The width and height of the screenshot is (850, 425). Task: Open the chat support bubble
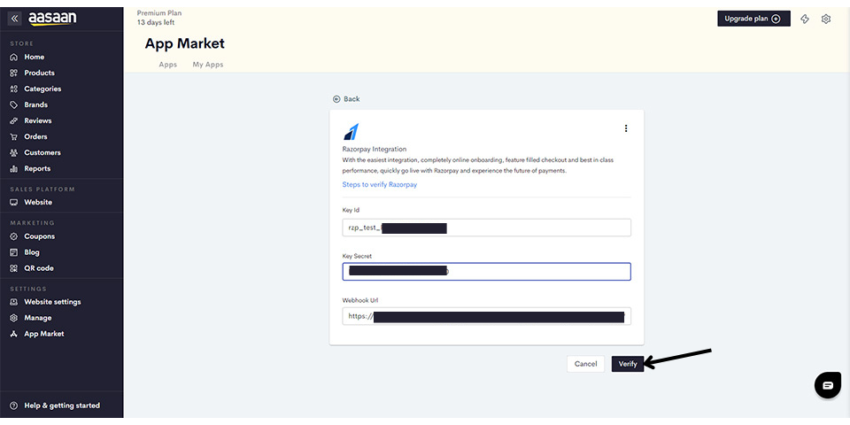pyautogui.click(x=827, y=385)
